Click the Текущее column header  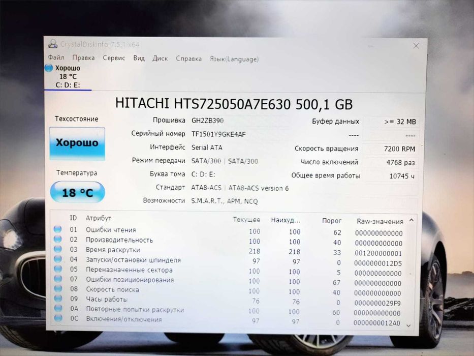tap(246, 220)
